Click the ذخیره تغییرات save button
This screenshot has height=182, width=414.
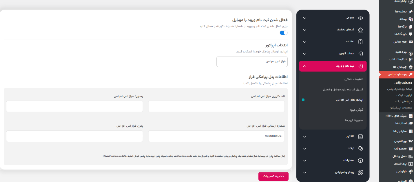pos(273,176)
